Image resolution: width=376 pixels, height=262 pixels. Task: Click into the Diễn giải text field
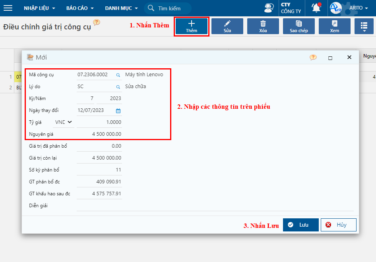215,206
